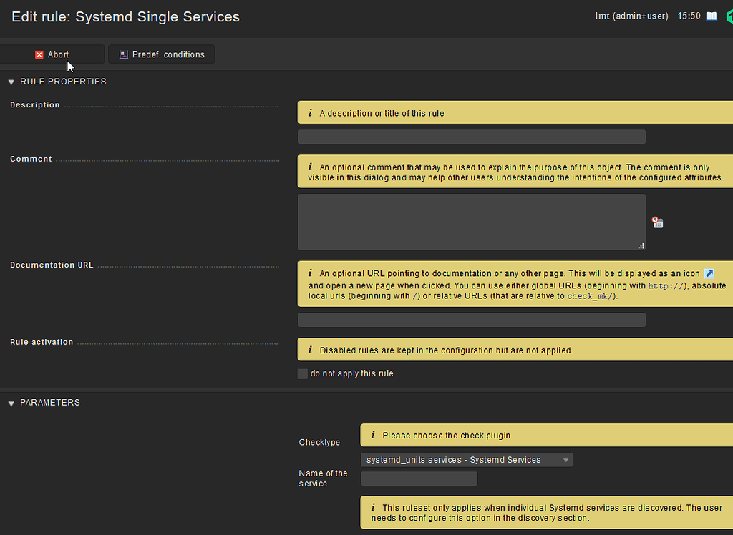
Task: Click the info icon in Rule activation help
Action: [x=310, y=350]
